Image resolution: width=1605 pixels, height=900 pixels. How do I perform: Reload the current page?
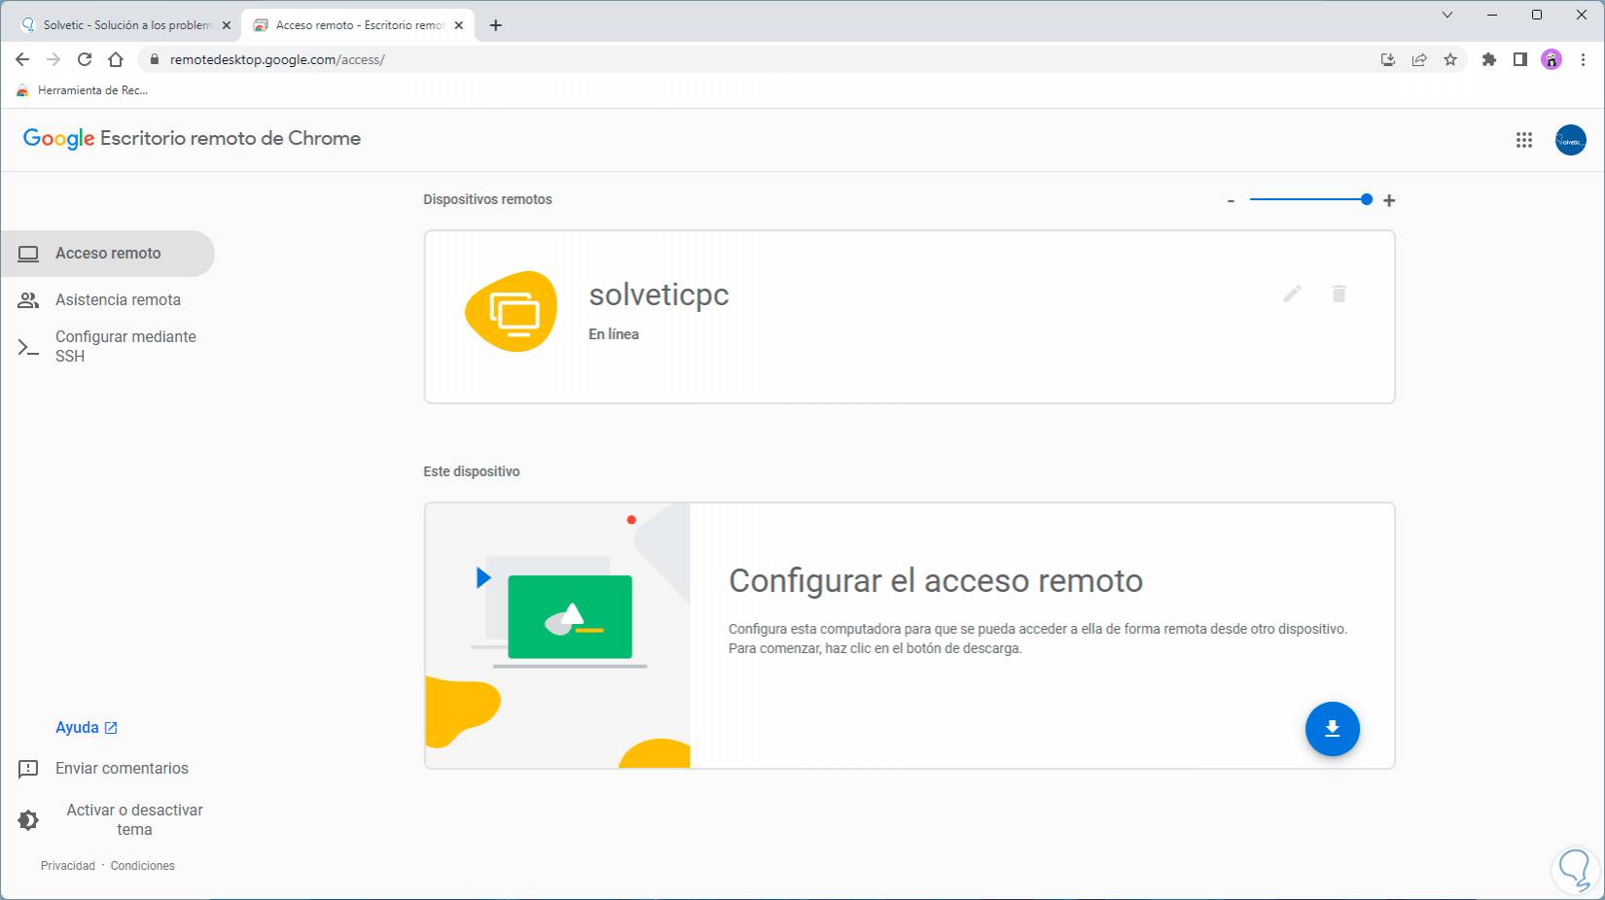coord(85,59)
